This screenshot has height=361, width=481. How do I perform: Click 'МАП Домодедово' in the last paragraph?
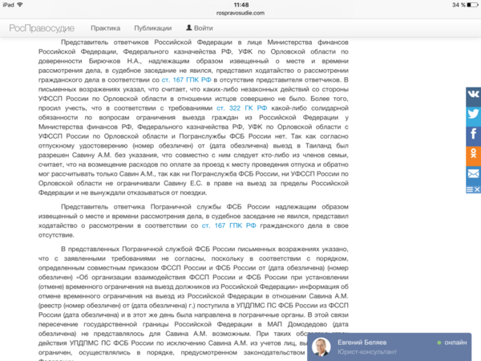tap(297, 324)
